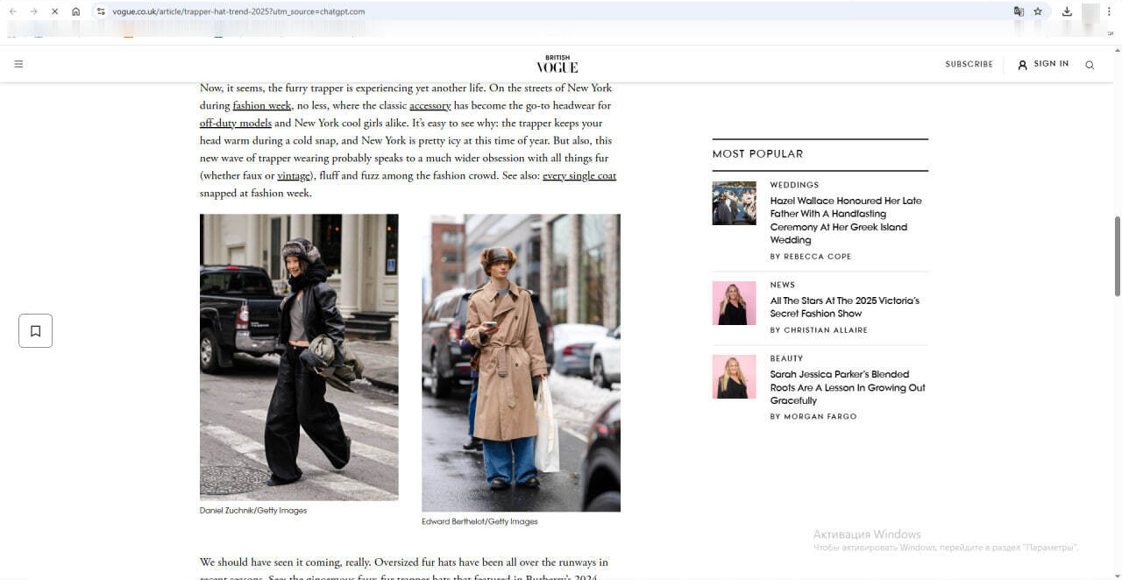Go to the browser home page
This screenshot has height=580, width=1122.
tap(76, 11)
